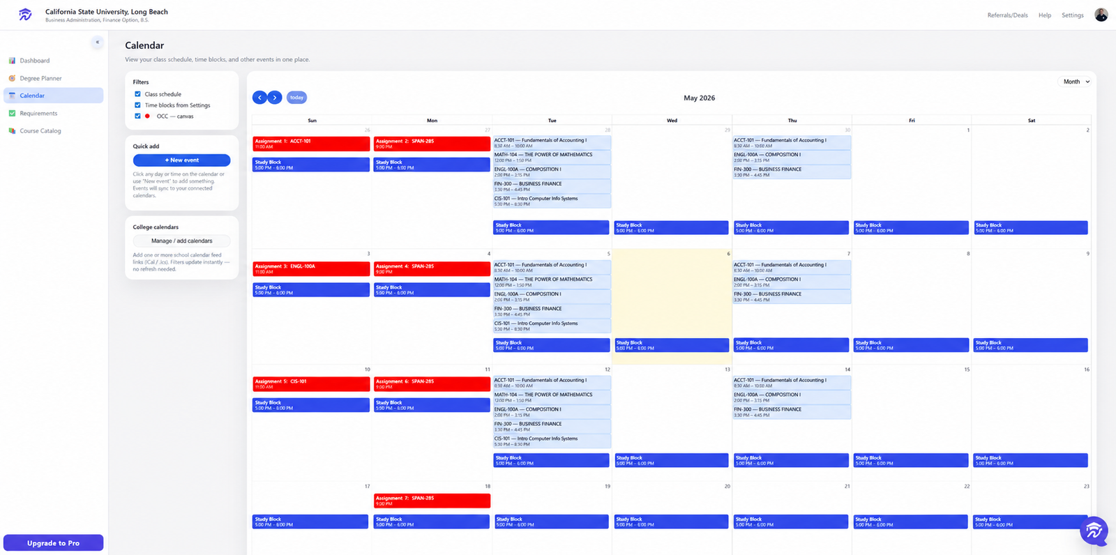Image resolution: width=1116 pixels, height=555 pixels.
Task: Click Manage / add calendars button
Action: click(x=181, y=241)
